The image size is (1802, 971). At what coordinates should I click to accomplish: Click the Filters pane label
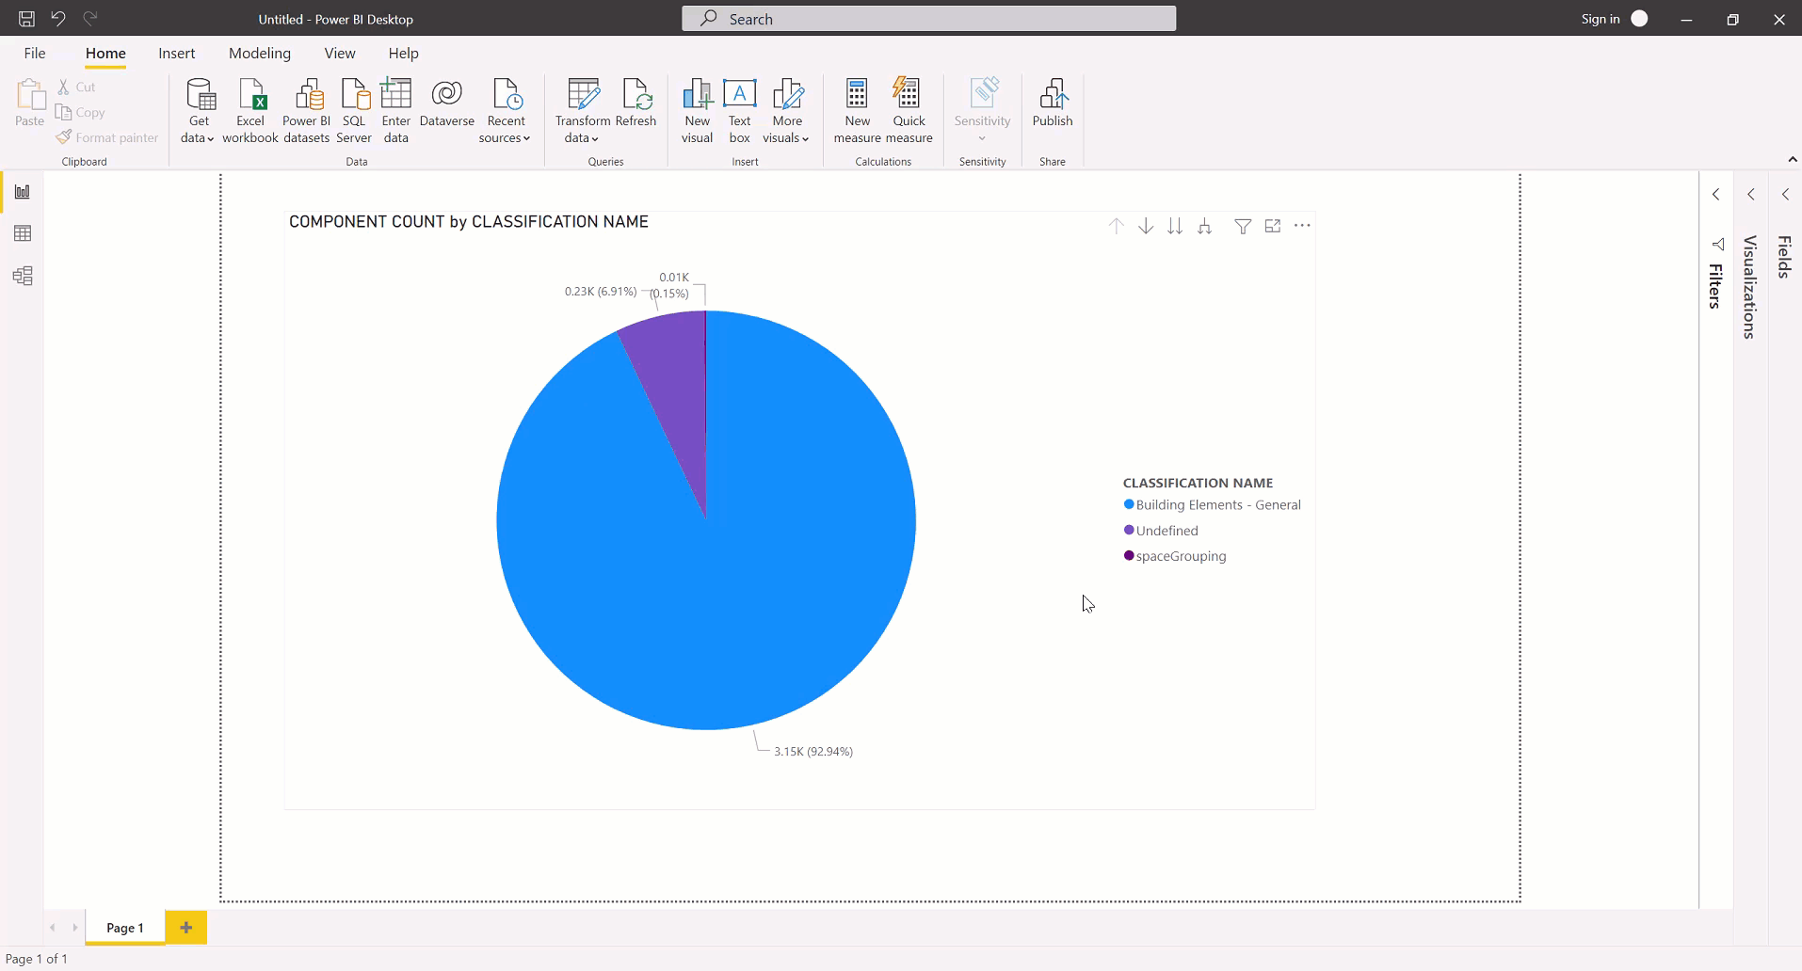pyautogui.click(x=1716, y=286)
